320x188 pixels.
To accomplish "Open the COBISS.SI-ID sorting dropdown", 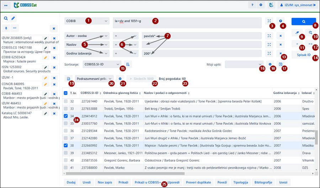I will (102, 64).
